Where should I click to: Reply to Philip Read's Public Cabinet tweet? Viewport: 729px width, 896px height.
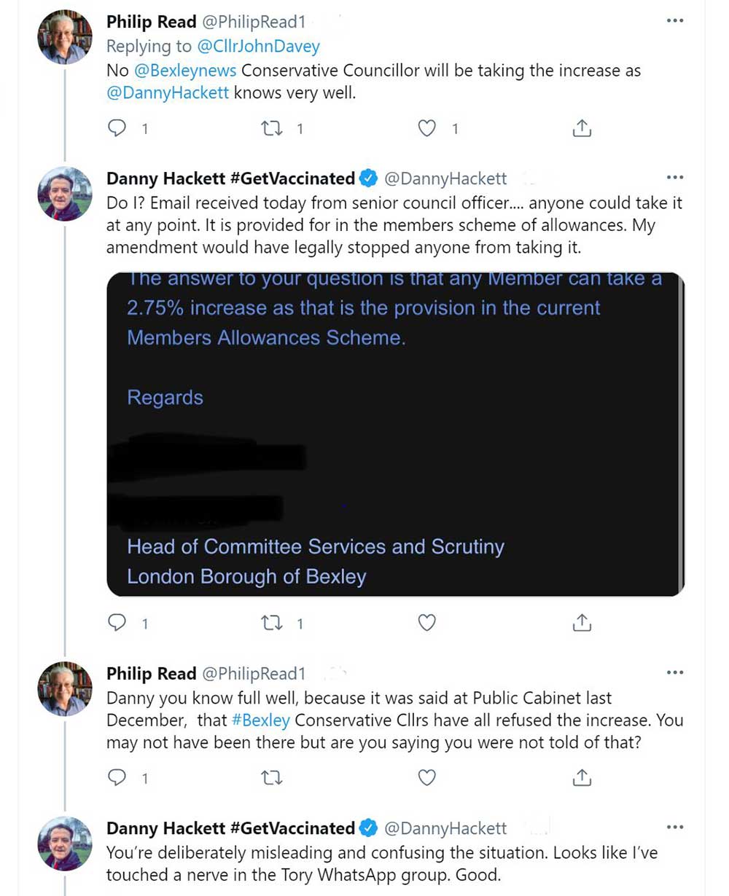117,778
